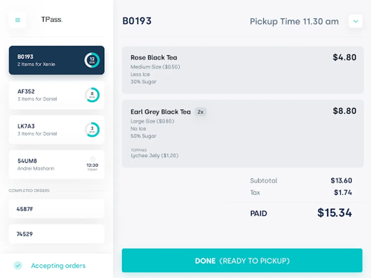Expand the pickup time dropdown chevron

(x=356, y=21)
